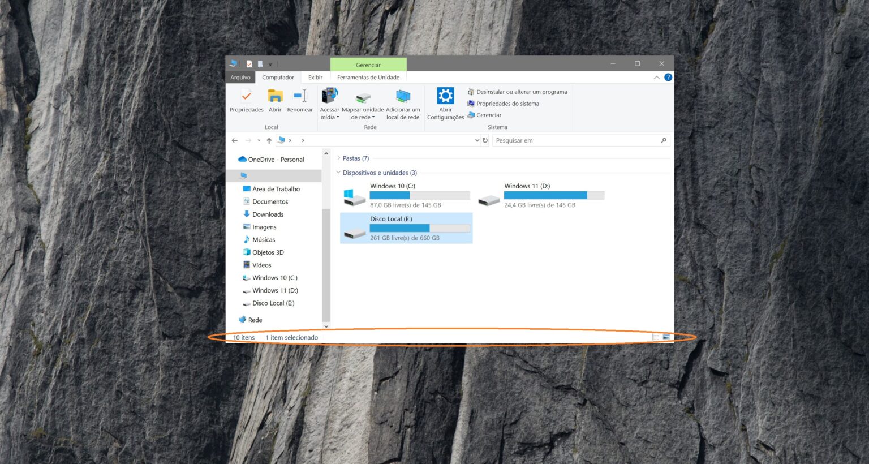Click the Disco Local (E:) capacity bar
Viewport: 869px width, 464px height.
[x=419, y=228]
